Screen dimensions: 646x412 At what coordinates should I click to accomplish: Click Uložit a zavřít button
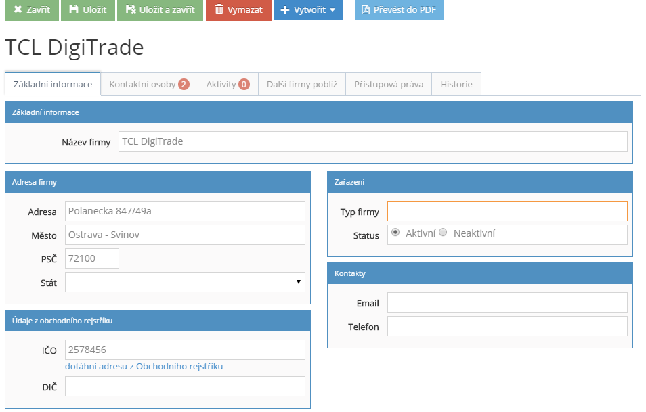tap(160, 10)
